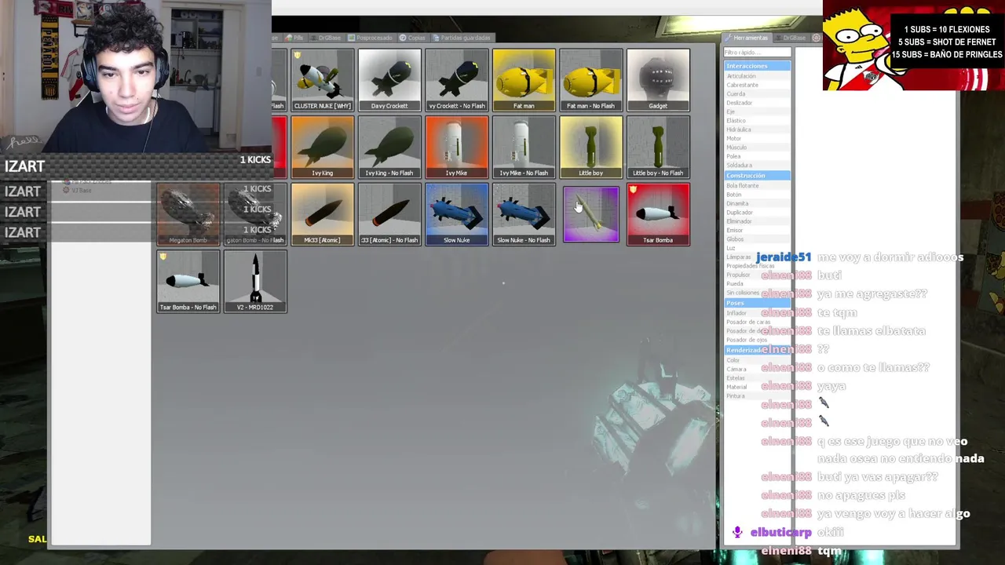This screenshot has width=1005, height=565.
Task: Choose the Material tool
Action: pyautogui.click(x=736, y=387)
